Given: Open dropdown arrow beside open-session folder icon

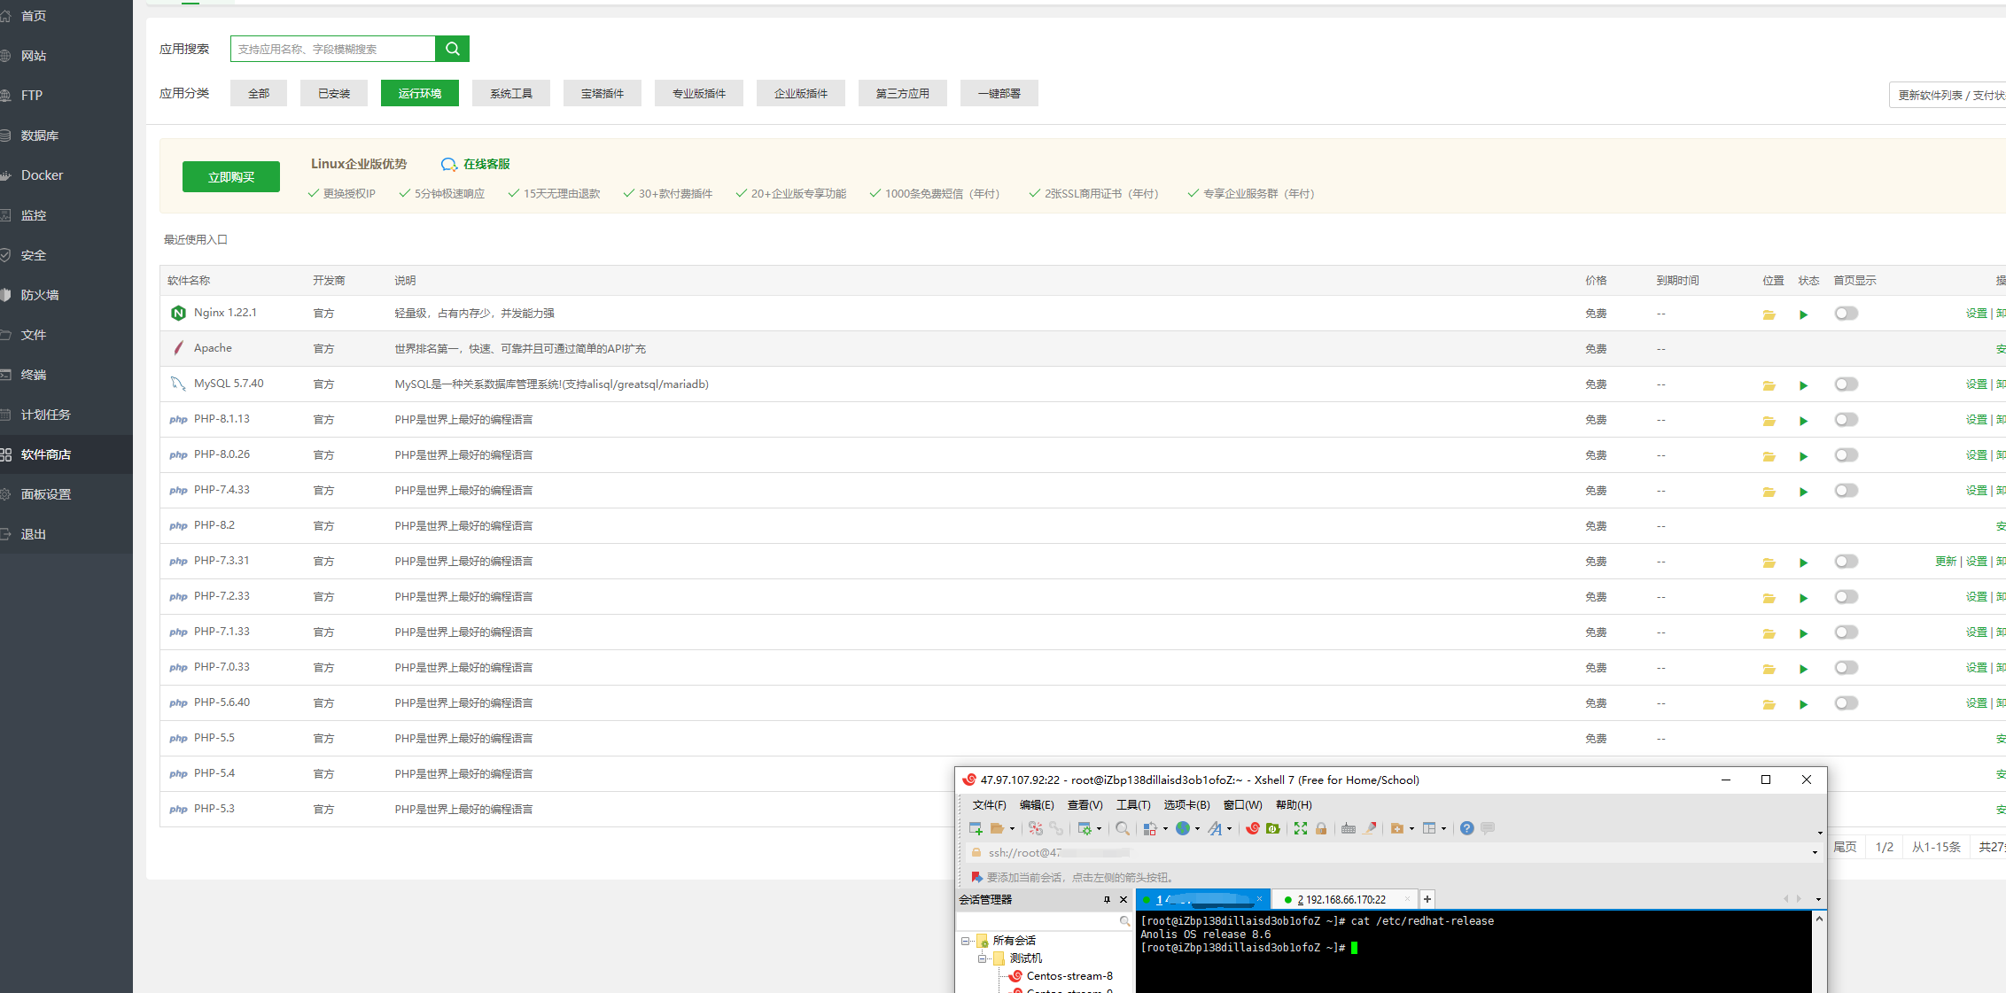Looking at the screenshot, I should 1012,829.
